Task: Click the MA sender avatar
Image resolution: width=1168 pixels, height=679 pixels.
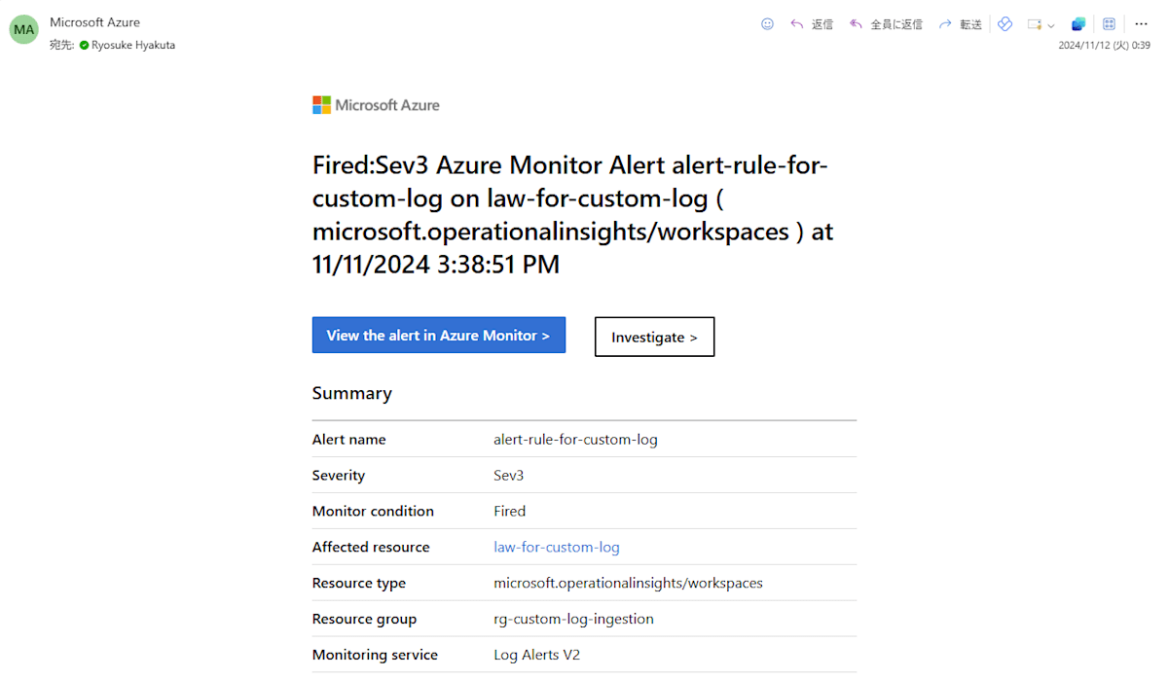Action: [24, 30]
